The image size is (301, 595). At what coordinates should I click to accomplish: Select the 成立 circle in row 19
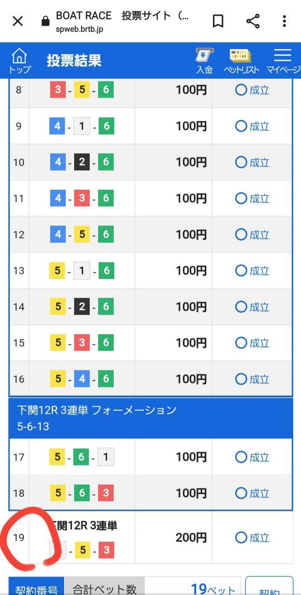point(241,538)
